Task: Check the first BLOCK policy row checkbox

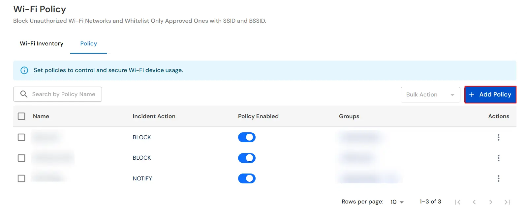Action: [x=21, y=137]
